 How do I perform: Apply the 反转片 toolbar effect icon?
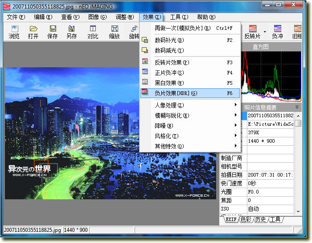tap(253, 32)
